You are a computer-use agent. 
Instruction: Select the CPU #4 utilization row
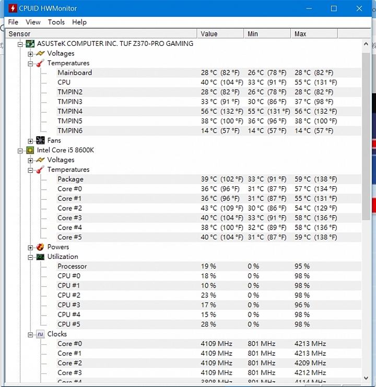[x=209, y=315]
